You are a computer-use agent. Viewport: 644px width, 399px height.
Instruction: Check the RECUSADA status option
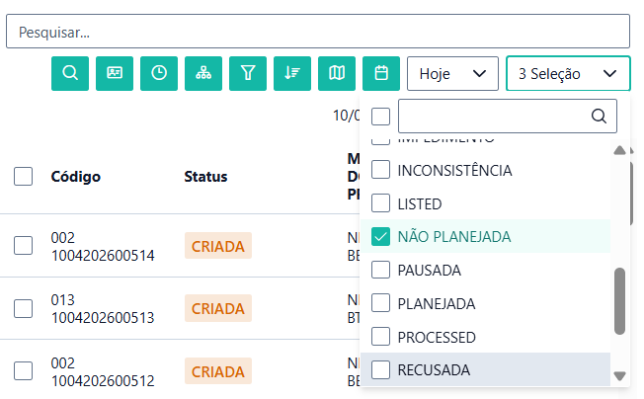coord(381,370)
